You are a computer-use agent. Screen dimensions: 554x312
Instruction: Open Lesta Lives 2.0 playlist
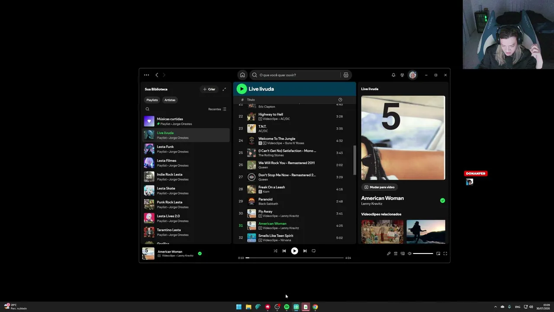pos(187,218)
